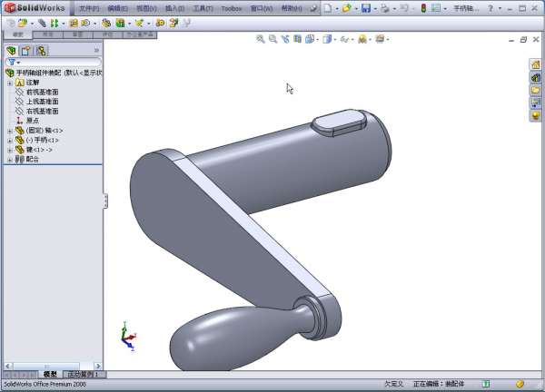Expand the 注解 annotations node

tap(9, 83)
